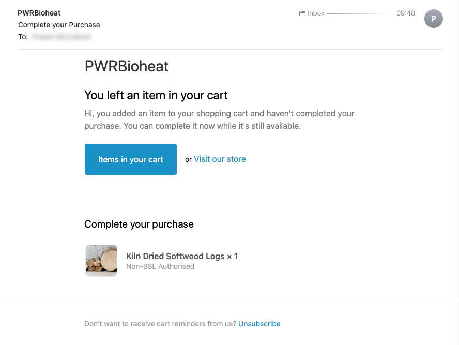Open the Unsubscribe link
459x345 pixels.
tap(259, 323)
